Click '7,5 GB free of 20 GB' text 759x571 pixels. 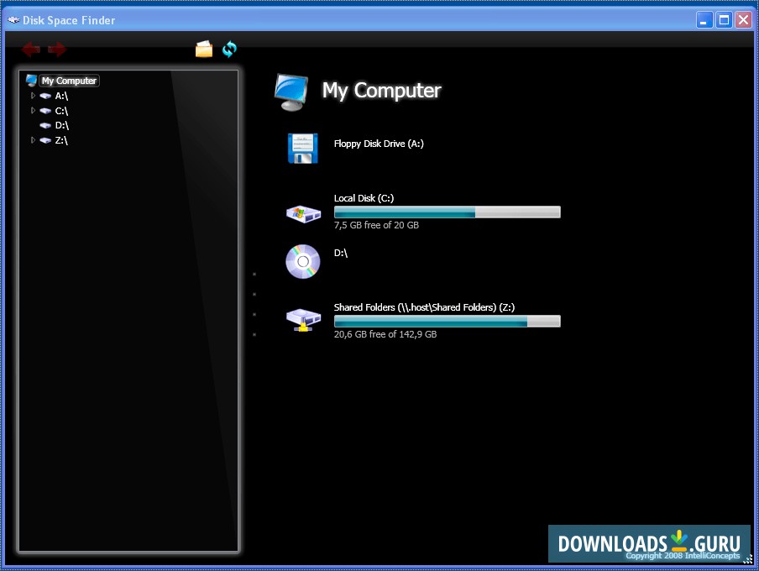pyautogui.click(x=376, y=225)
